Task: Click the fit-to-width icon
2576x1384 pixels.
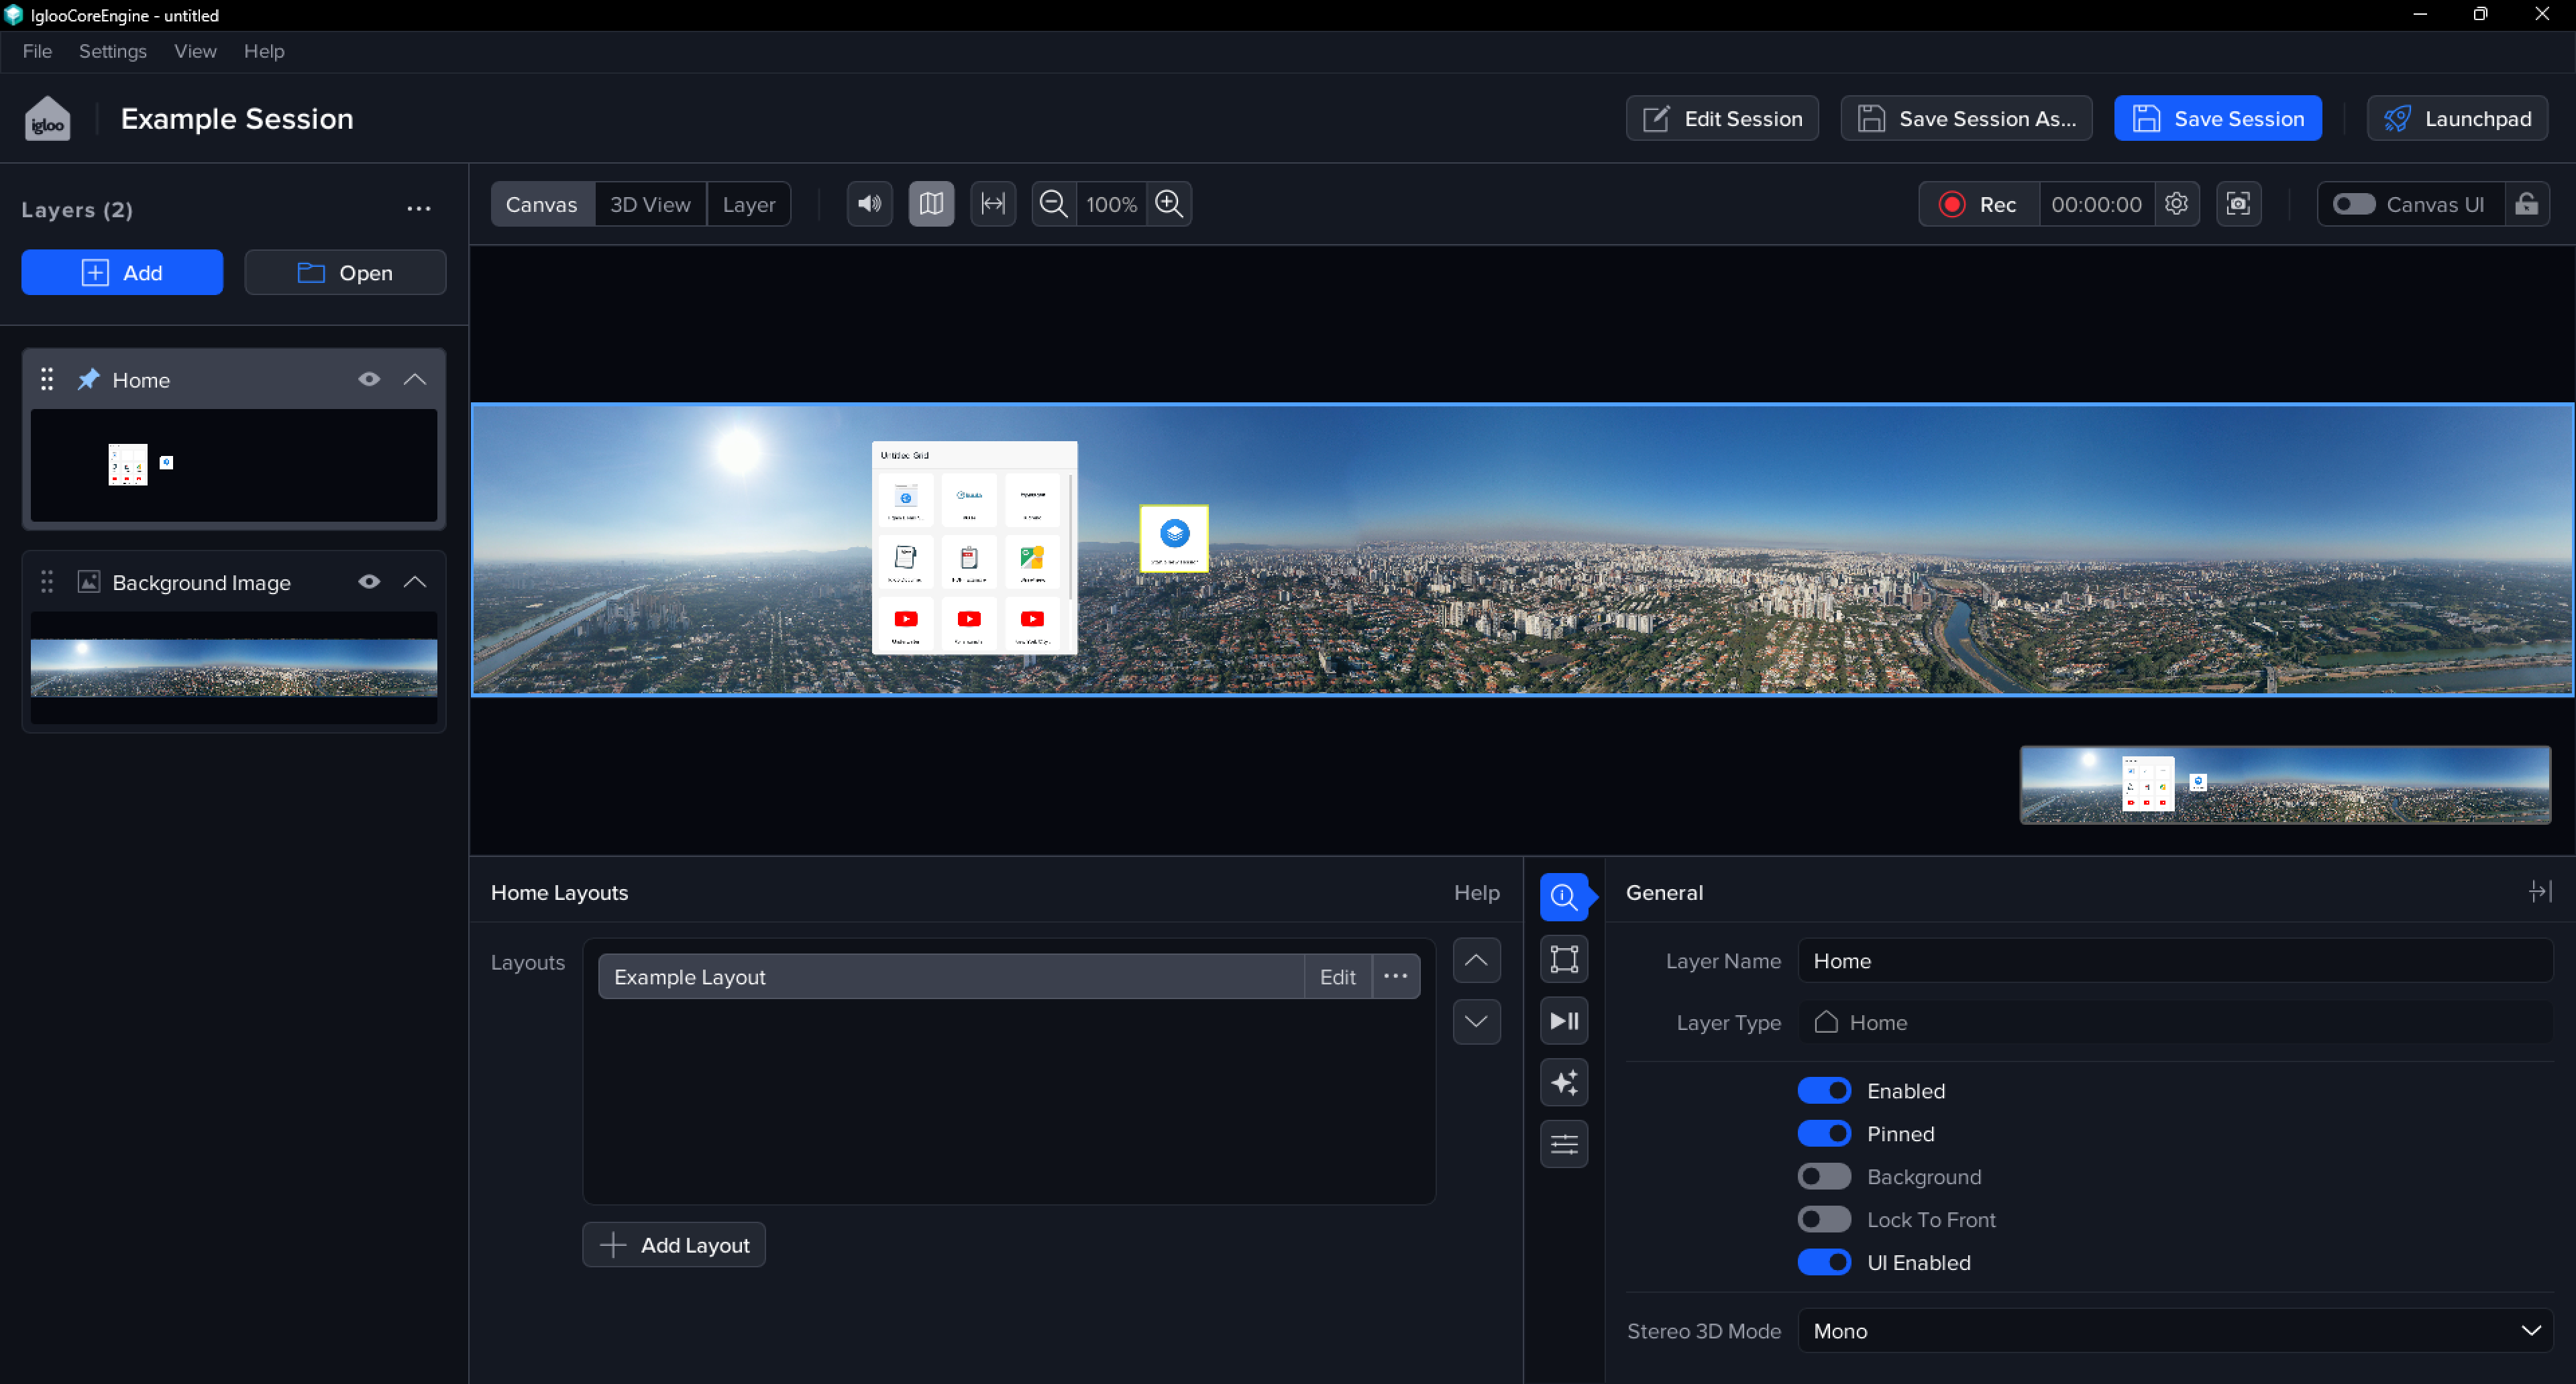Action: pyautogui.click(x=992, y=204)
